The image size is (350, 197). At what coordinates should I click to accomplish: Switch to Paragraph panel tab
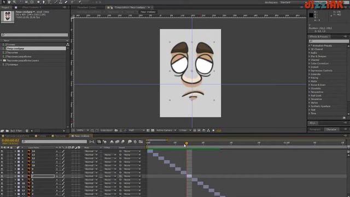[315, 129]
